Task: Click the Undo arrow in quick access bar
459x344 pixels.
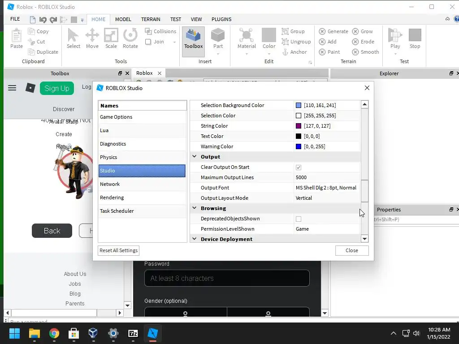Action: click(x=43, y=20)
